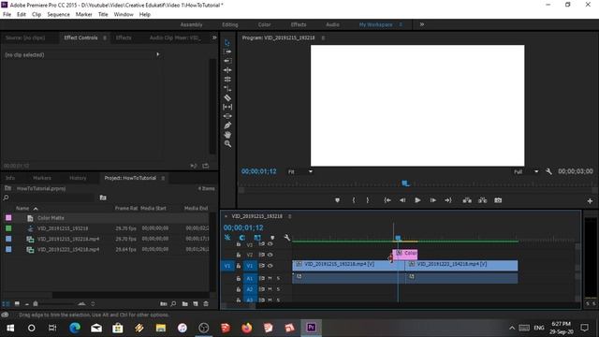The image size is (599, 337).
Task: Click Go to Out in Program Monitor
Action: click(x=448, y=200)
